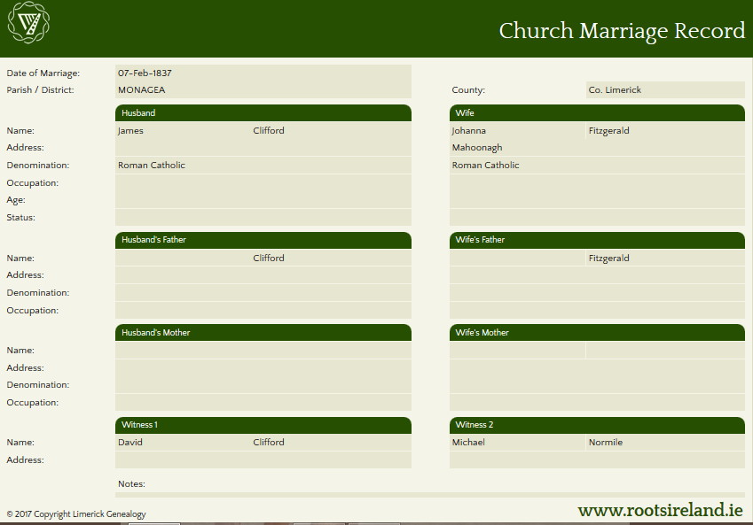The width and height of the screenshot is (753, 525).
Task: Open the www.rootsireland.ie link
Action: pyautogui.click(x=660, y=511)
